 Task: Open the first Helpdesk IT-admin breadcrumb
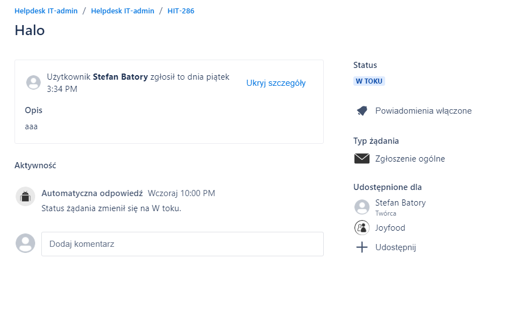pos(46,11)
